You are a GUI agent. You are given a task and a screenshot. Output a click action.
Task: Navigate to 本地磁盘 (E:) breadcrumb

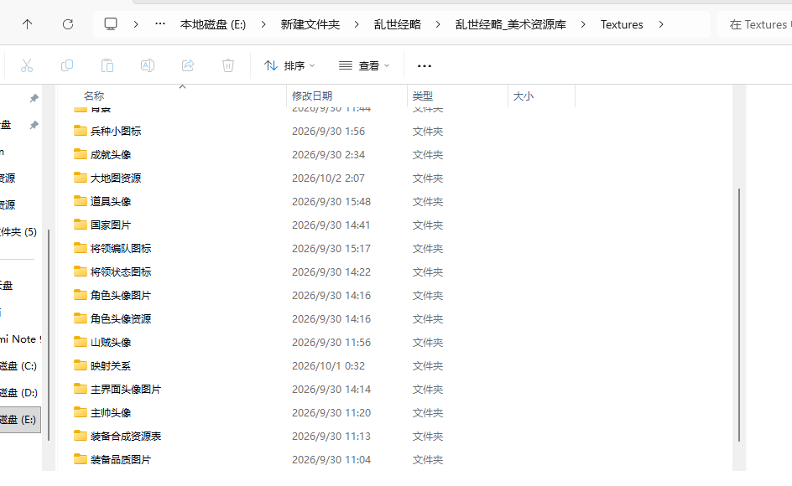tap(213, 24)
